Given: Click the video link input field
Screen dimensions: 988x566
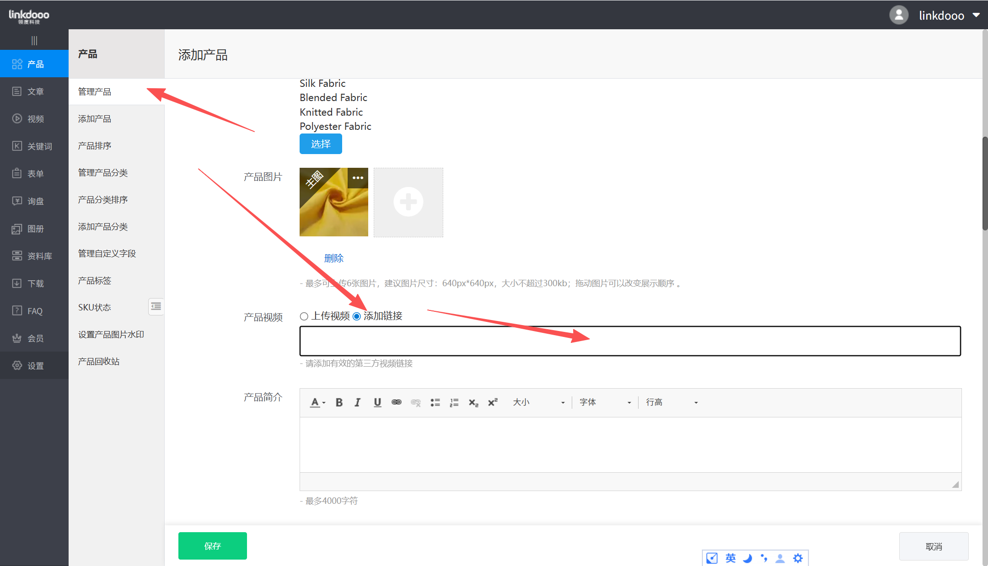Looking at the screenshot, I should click(630, 341).
